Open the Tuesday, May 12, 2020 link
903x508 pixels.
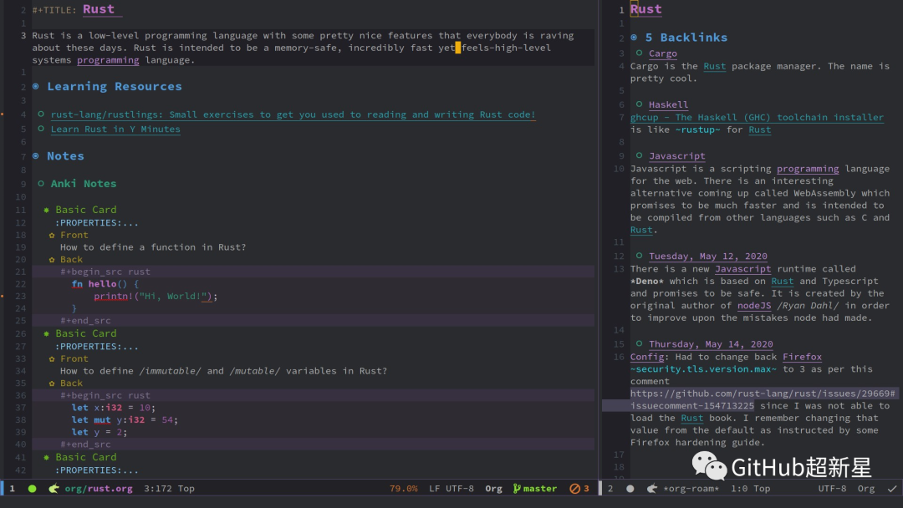(708, 256)
